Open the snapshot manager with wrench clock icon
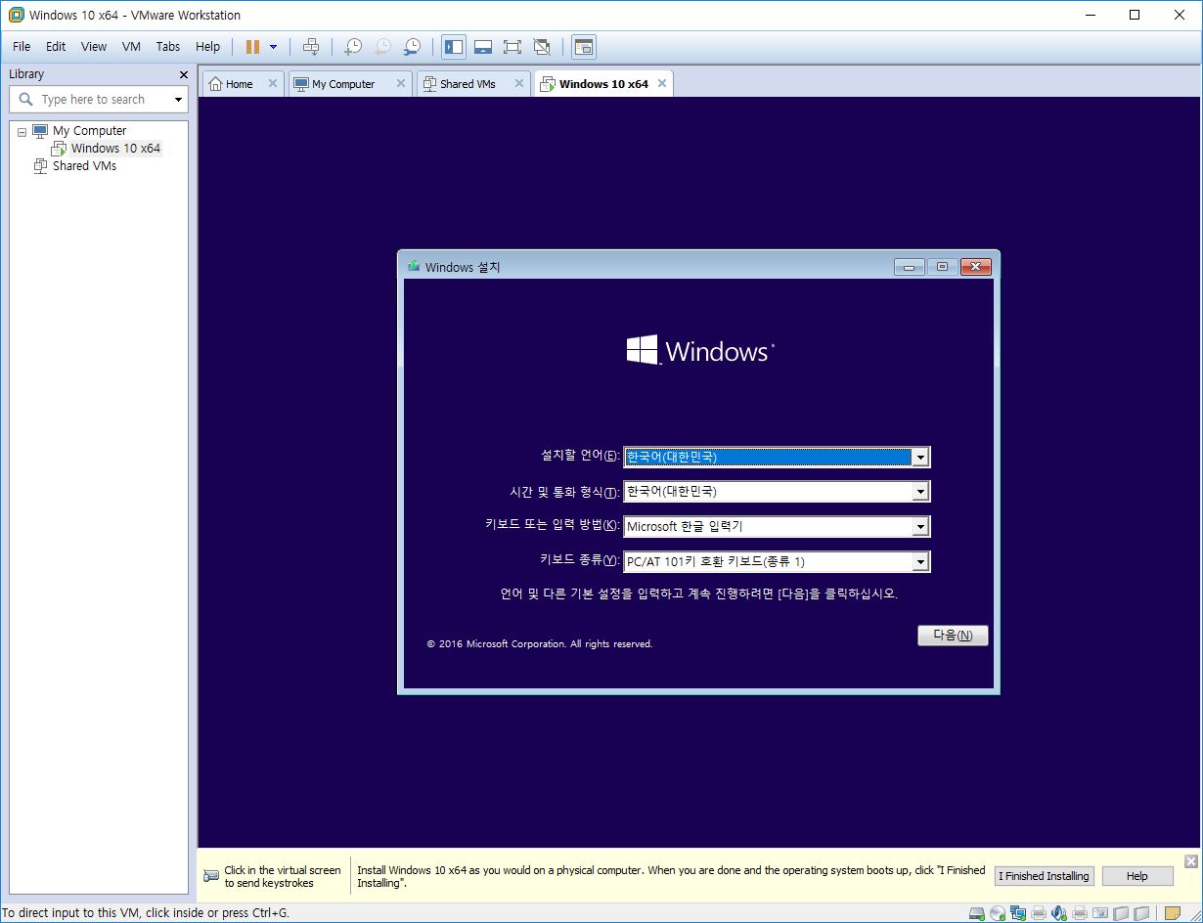Image resolution: width=1203 pixels, height=923 pixels. point(412,46)
